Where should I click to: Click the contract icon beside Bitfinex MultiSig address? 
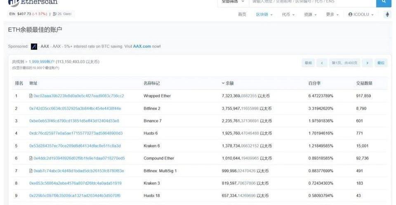coord(31,171)
